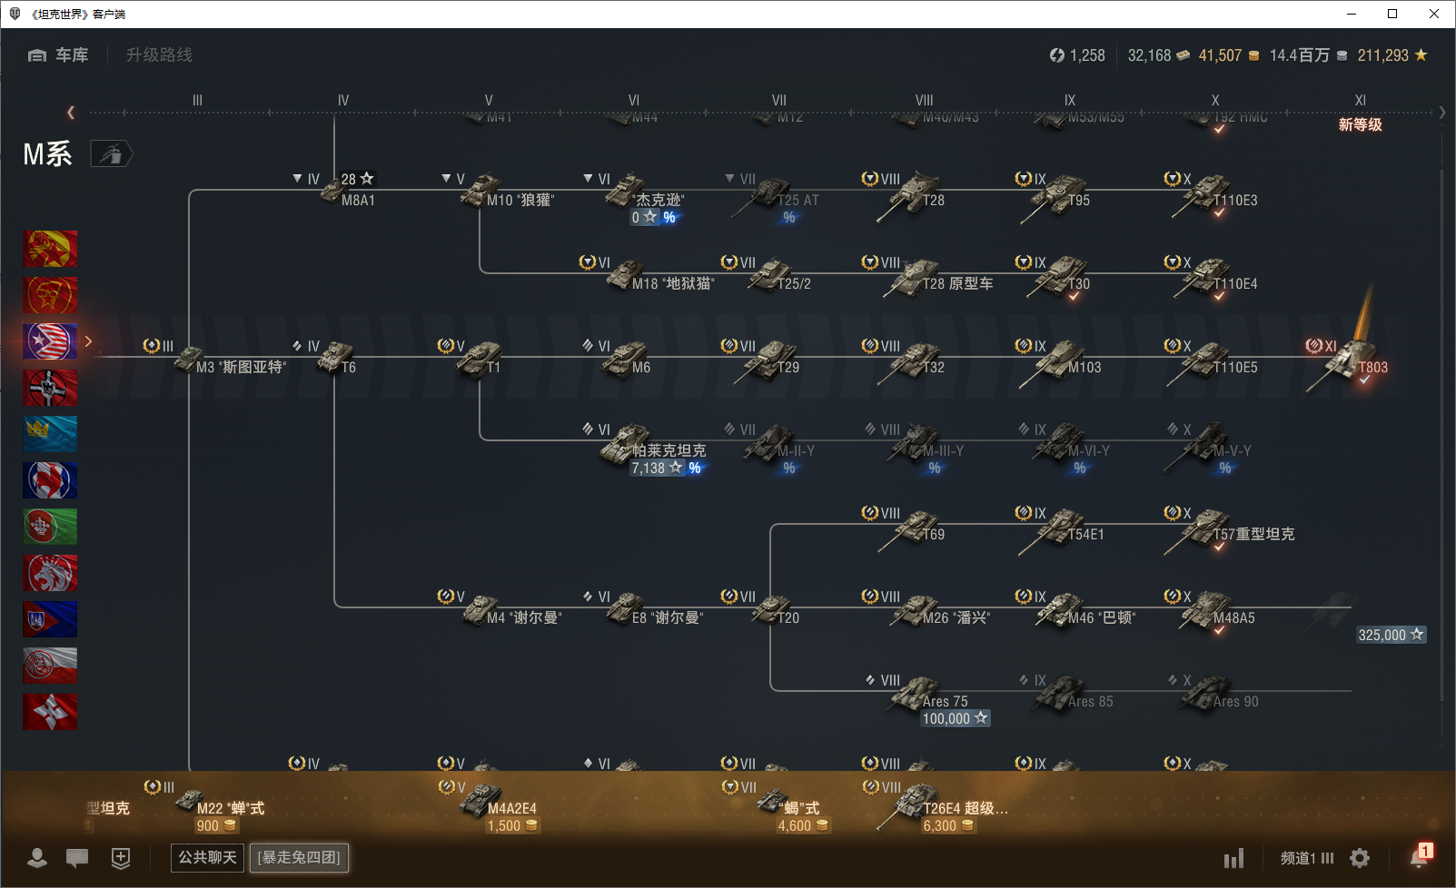Open the 公共聊天 channel
This screenshot has height=888, width=1456.
(207, 858)
